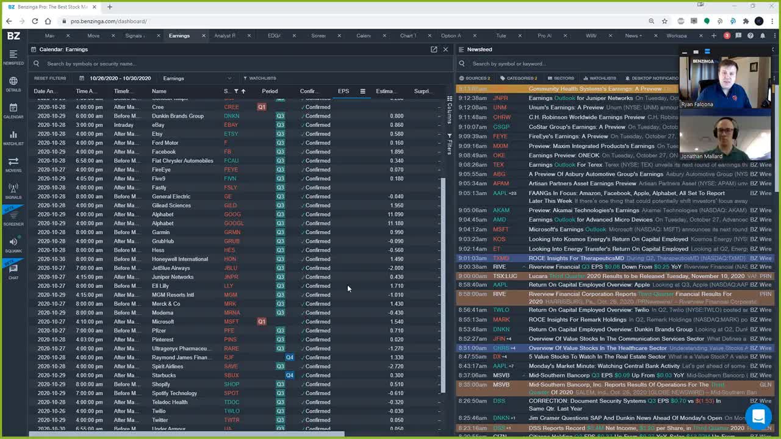Open the EPS column menu icon

(x=362, y=91)
